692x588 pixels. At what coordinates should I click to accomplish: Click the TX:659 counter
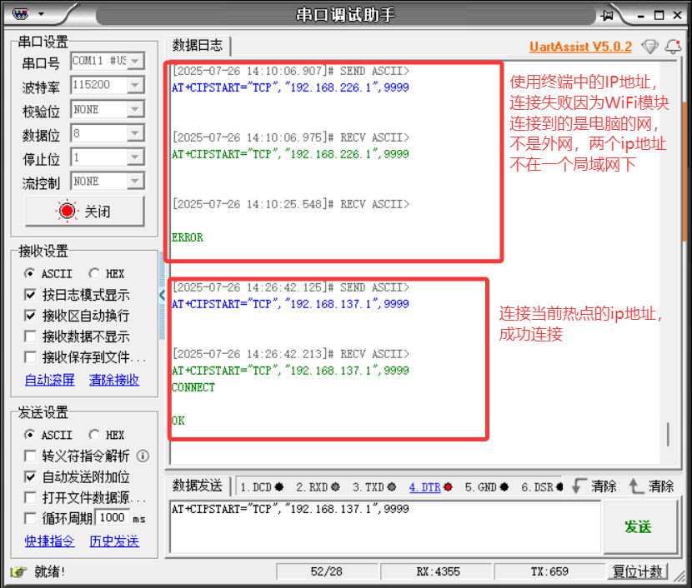(x=550, y=571)
